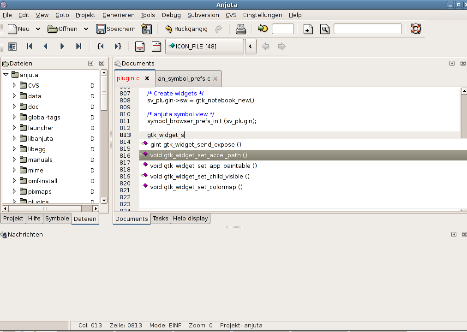Jump to first bookmark
467x332 pixels.
point(29,47)
